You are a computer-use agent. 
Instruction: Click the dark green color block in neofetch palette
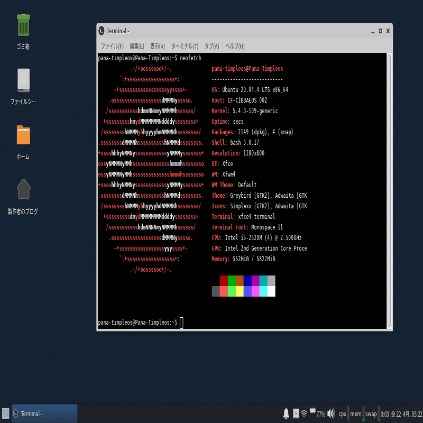point(232,281)
